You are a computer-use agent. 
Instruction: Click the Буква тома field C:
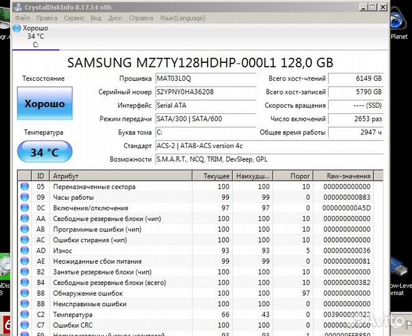(206, 132)
